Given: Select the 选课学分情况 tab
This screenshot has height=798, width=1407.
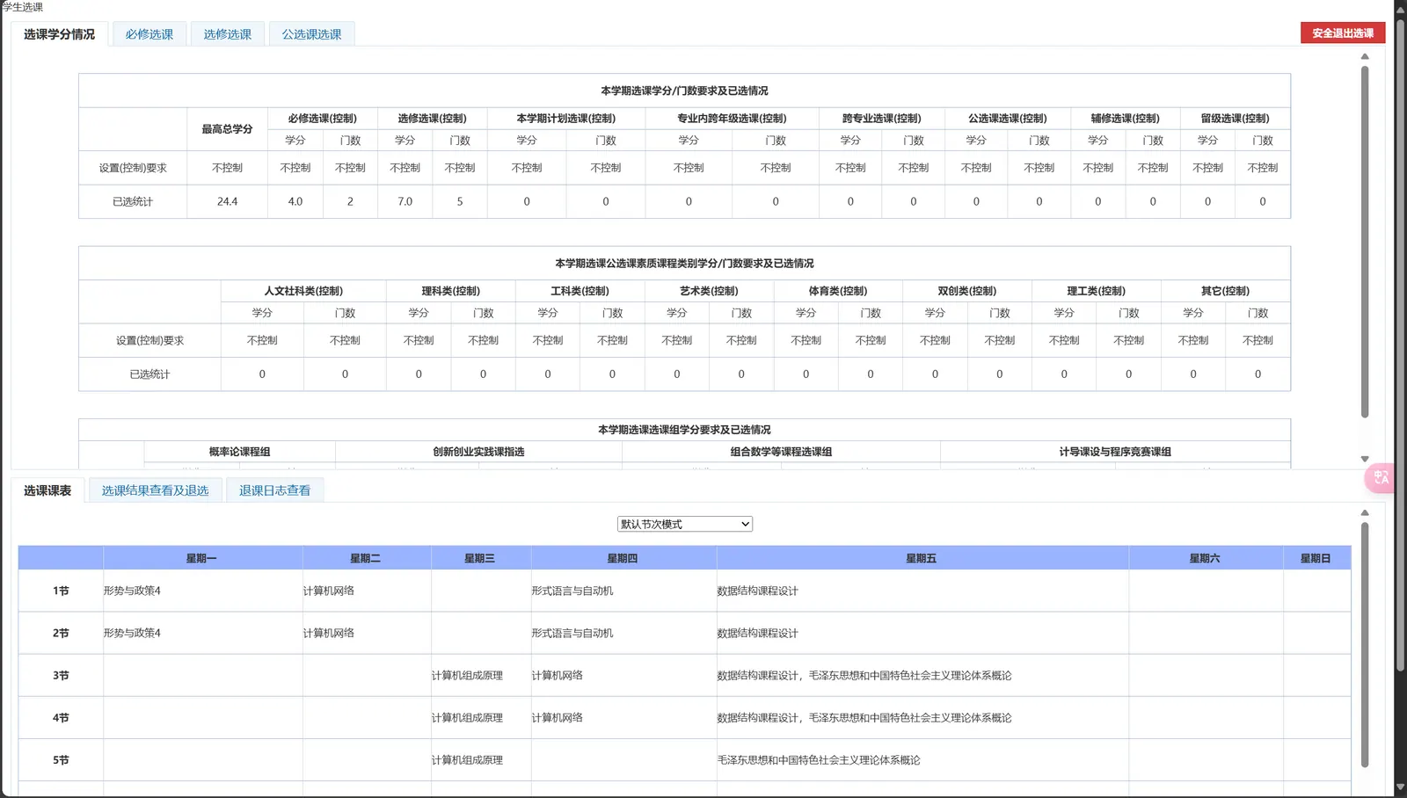Looking at the screenshot, I should pyautogui.click(x=59, y=34).
